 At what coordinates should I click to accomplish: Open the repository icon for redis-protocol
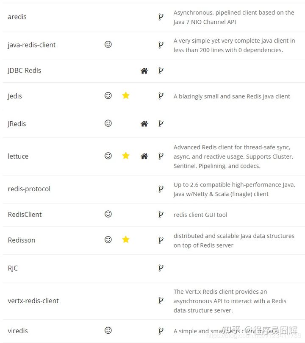pyautogui.click(x=161, y=189)
